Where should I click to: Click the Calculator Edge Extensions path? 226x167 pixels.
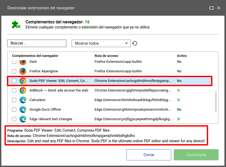point(133,100)
